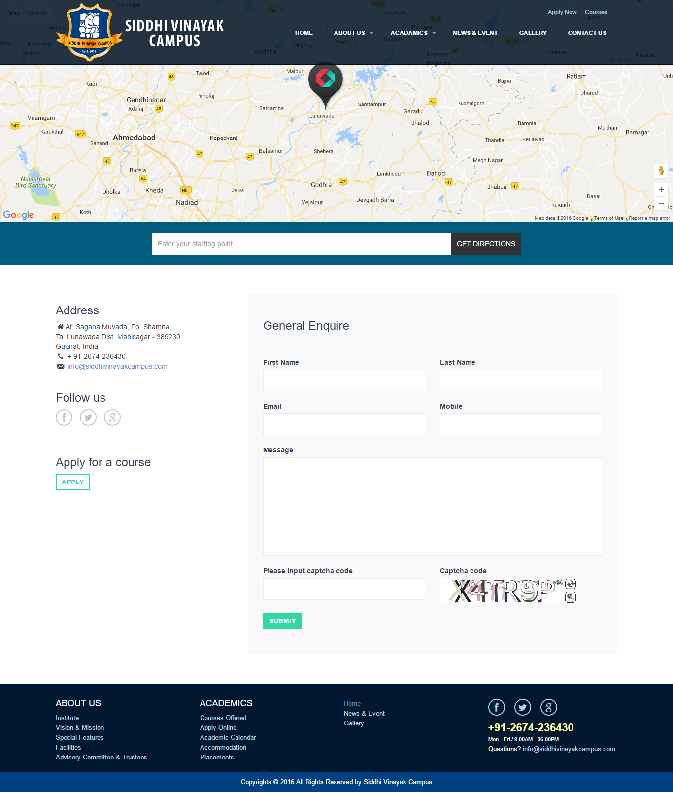The image size is (673, 792).
Task: Click the footer phone number +91-2674-236430
Action: 531,727
